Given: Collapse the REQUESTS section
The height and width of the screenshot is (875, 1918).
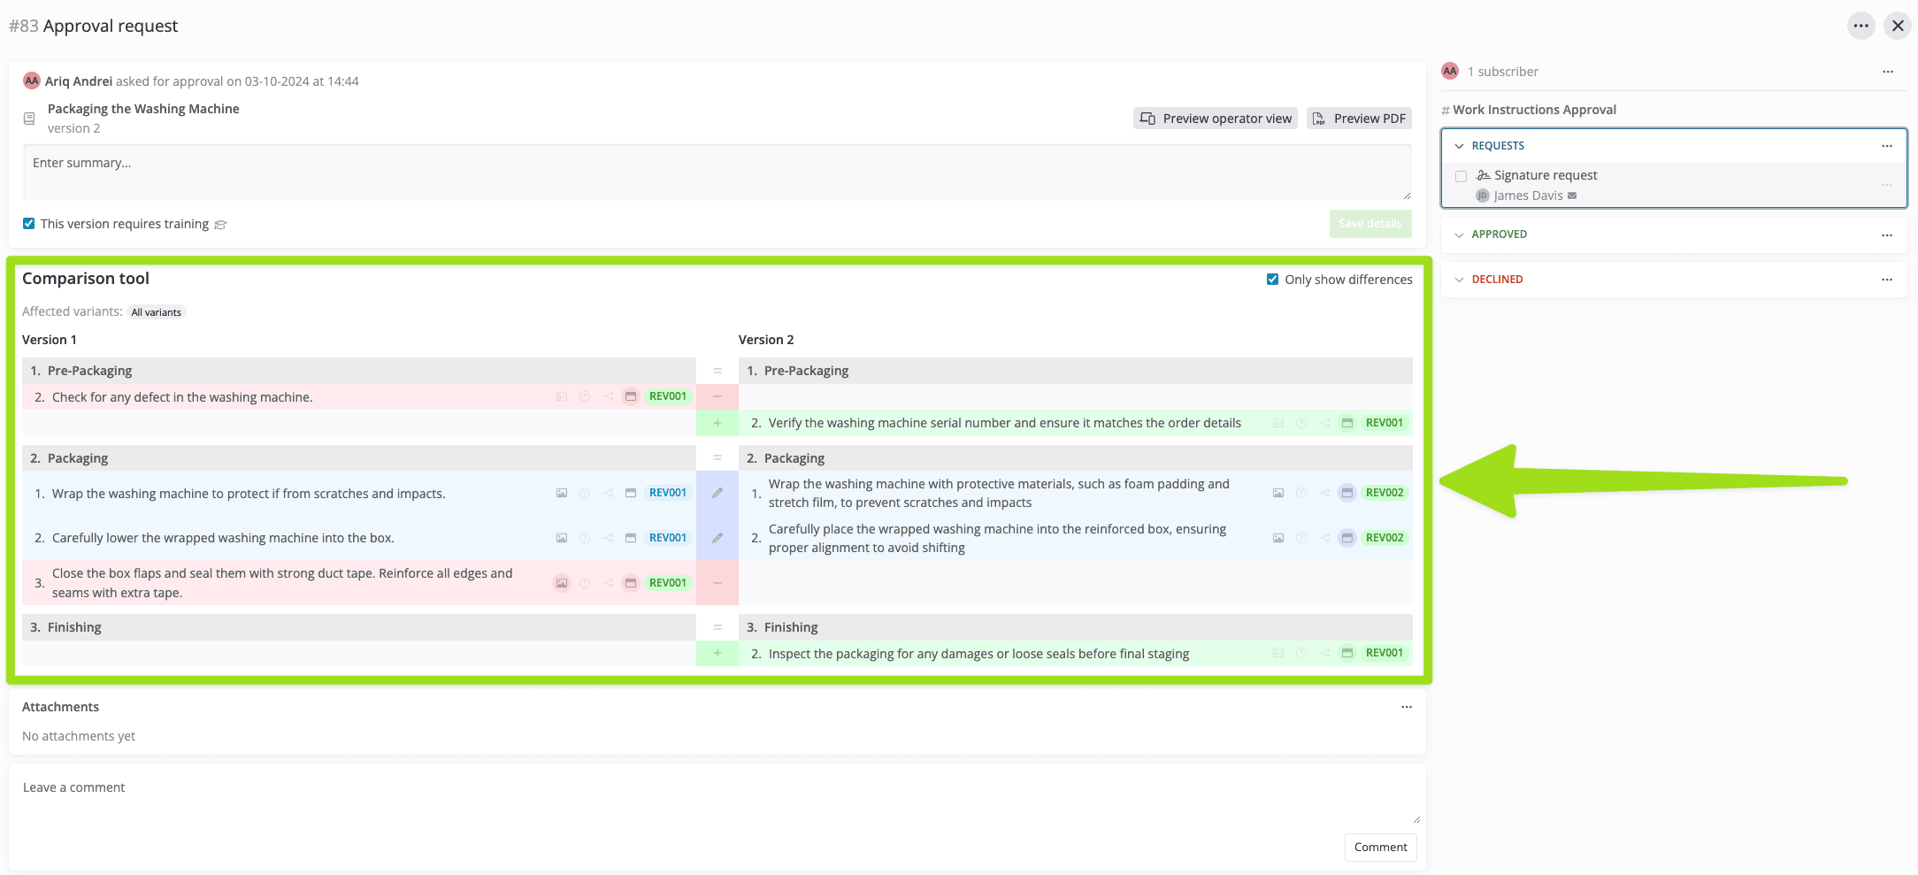Looking at the screenshot, I should [x=1459, y=146].
